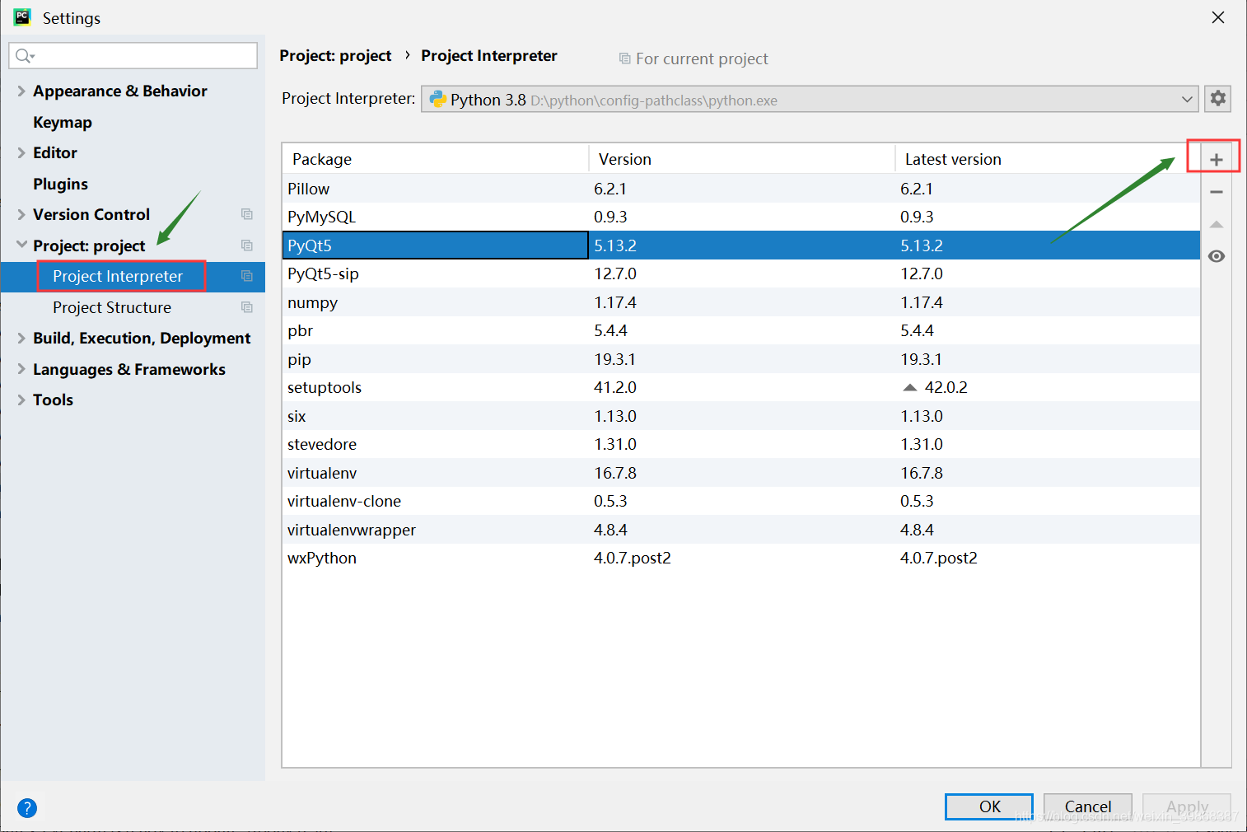Image resolution: width=1247 pixels, height=832 pixels.
Task: Toggle the show early releases eye icon
Action: (x=1216, y=256)
